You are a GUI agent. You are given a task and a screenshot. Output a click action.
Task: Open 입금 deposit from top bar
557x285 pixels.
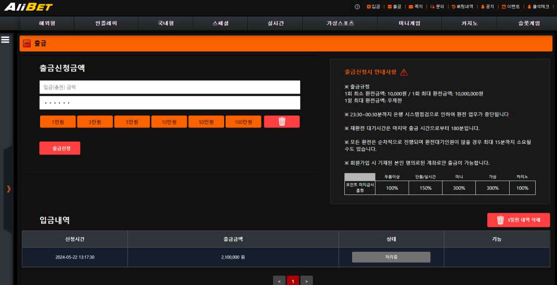tap(373, 7)
